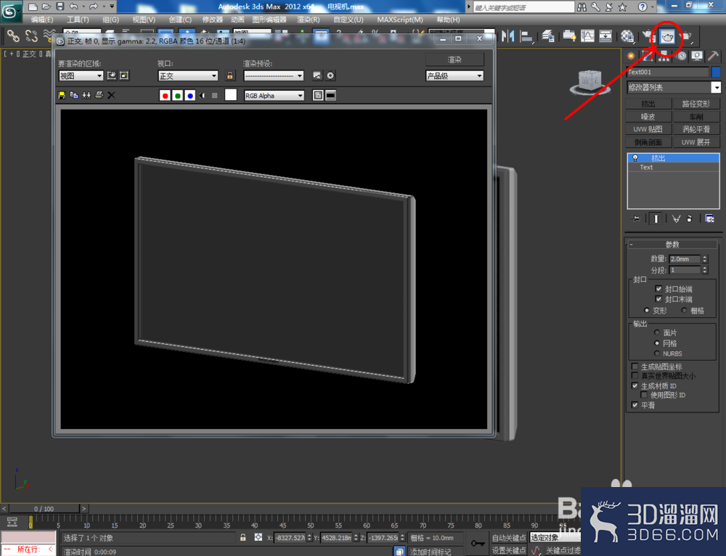The width and height of the screenshot is (726, 556).
Task: Toggle the green channel display
Action: 177,95
